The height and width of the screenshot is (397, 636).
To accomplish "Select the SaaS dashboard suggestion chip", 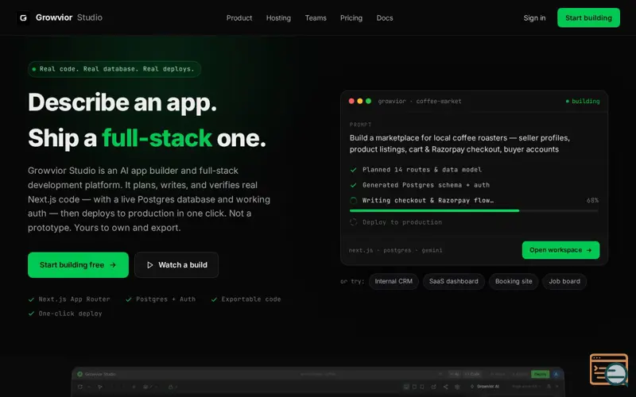I will tap(453, 281).
